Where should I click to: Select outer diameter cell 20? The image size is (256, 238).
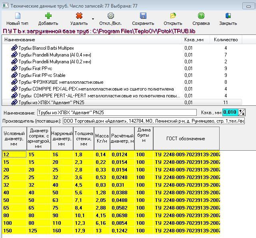[x=62, y=162]
